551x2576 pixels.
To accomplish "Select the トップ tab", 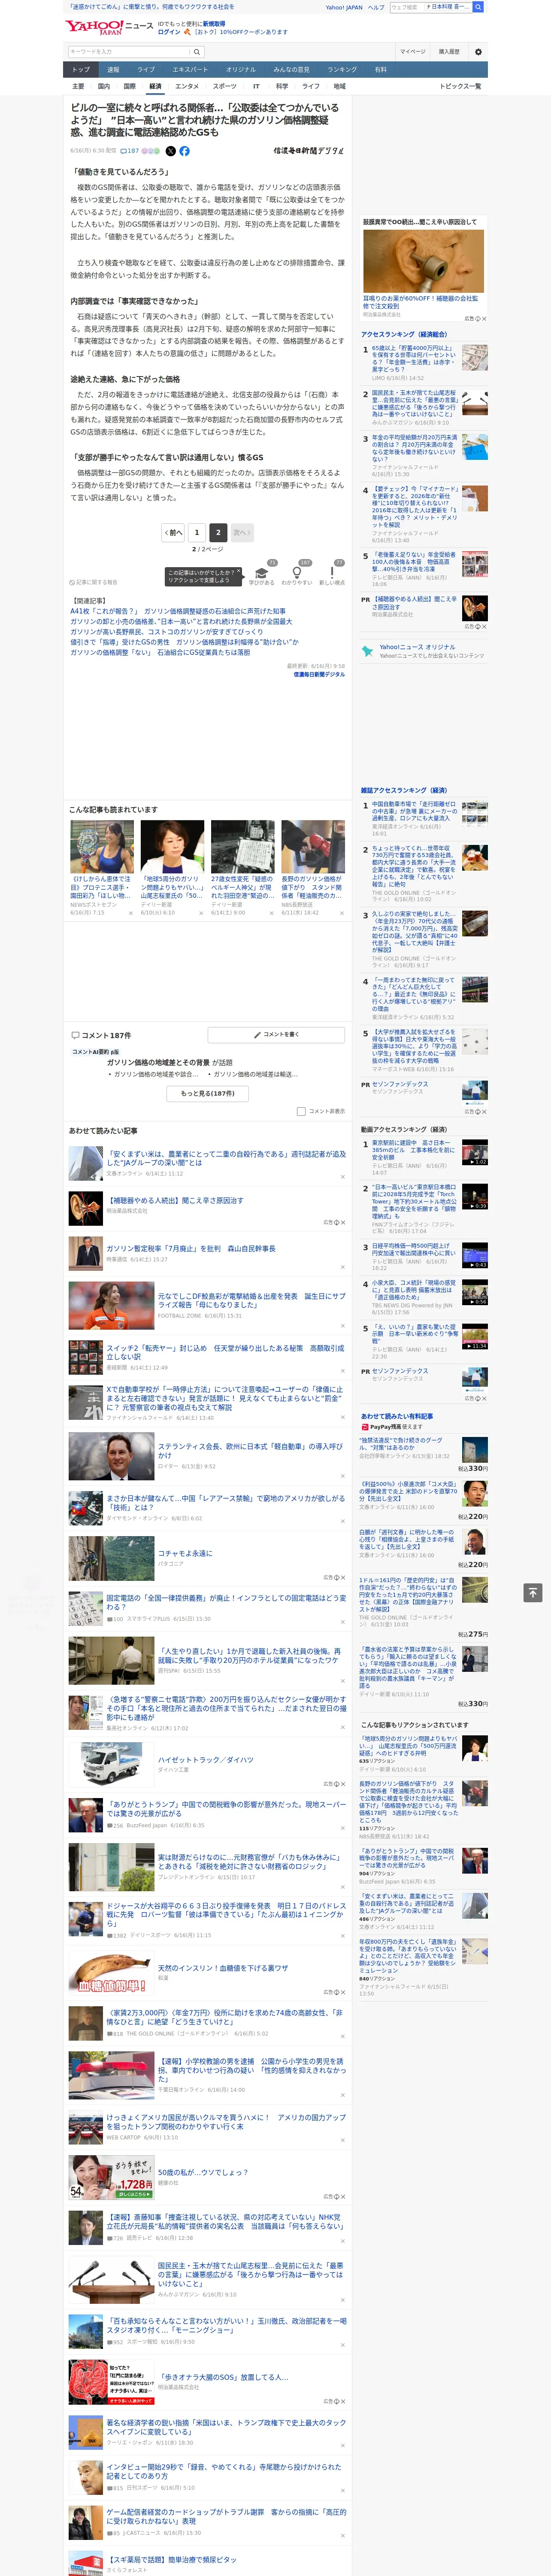I will (x=81, y=70).
